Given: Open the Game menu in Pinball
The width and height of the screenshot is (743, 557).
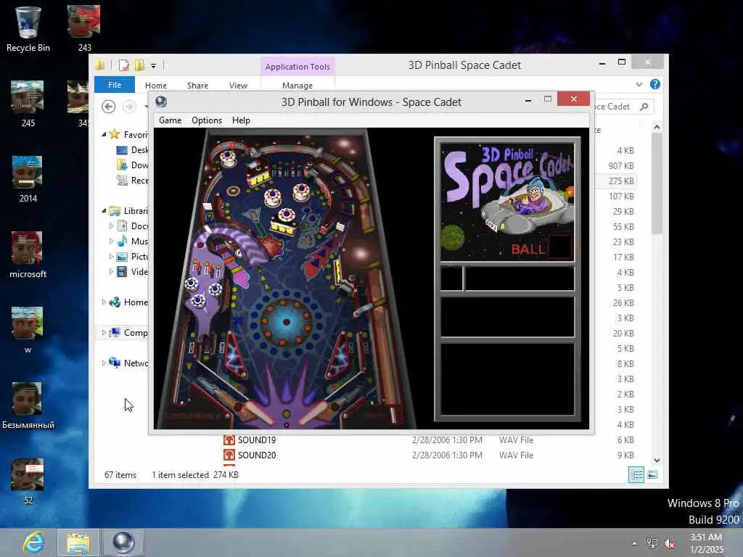Looking at the screenshot, I should tap(170, 120).
